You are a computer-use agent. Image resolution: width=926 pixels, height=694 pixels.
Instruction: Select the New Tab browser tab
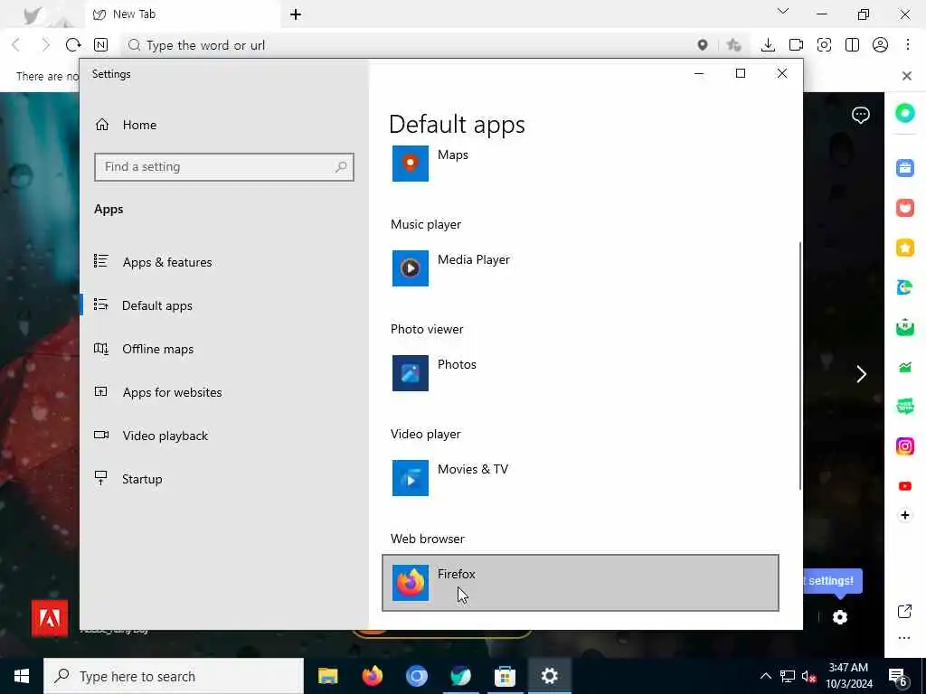tap(183, 14)
